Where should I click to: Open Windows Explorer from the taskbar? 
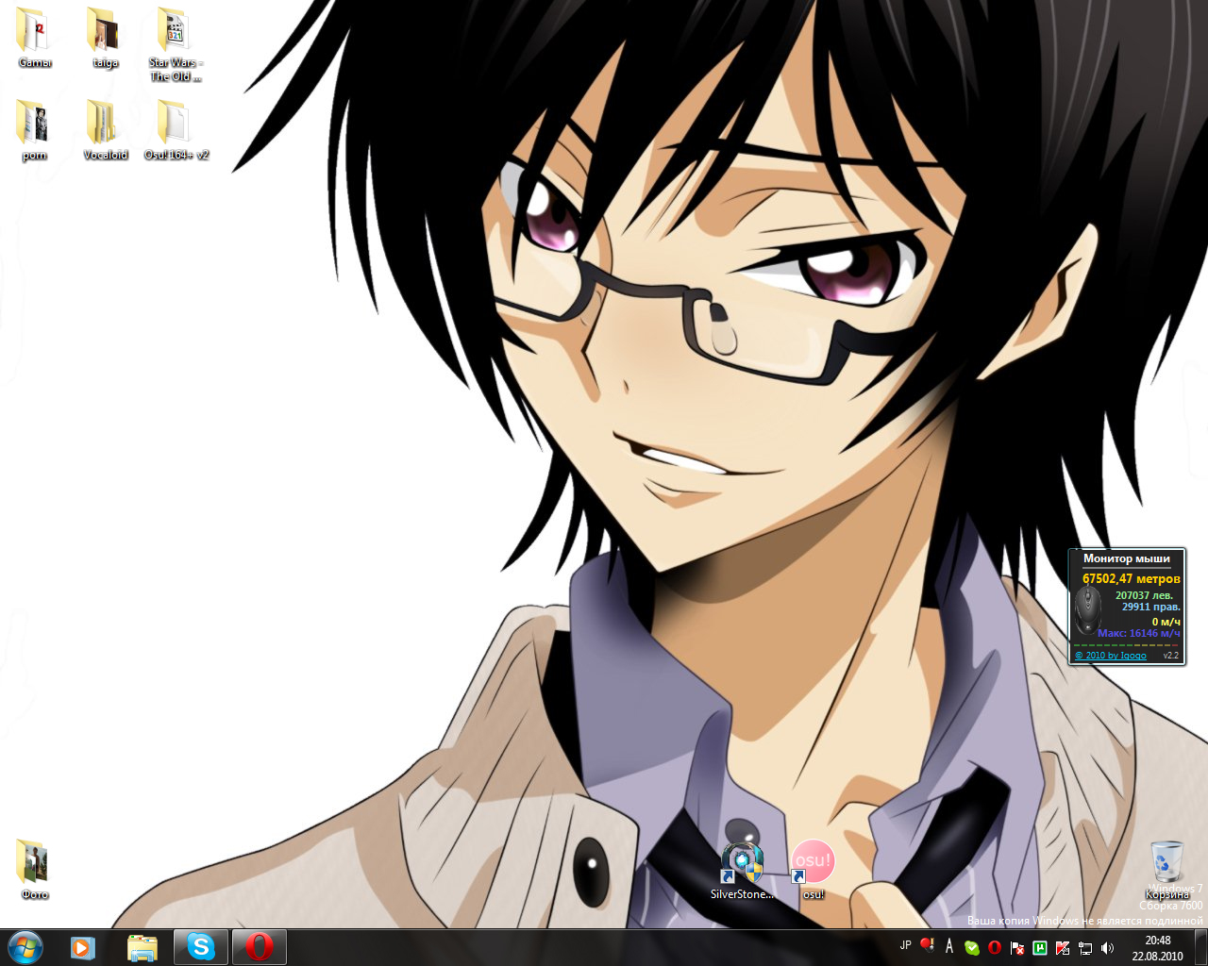click(x=142, y=947)
